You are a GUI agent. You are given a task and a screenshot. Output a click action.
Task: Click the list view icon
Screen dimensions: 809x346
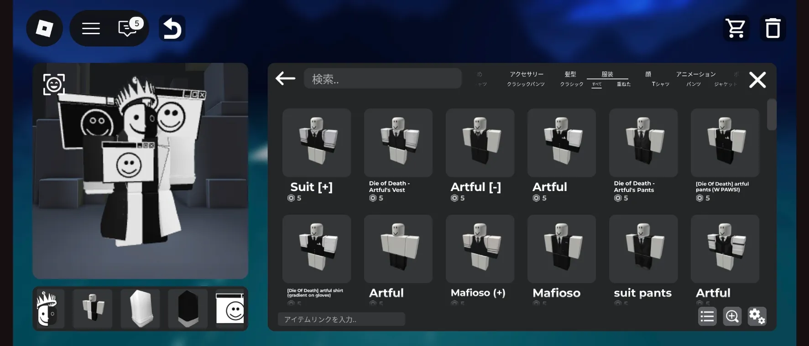707,316
